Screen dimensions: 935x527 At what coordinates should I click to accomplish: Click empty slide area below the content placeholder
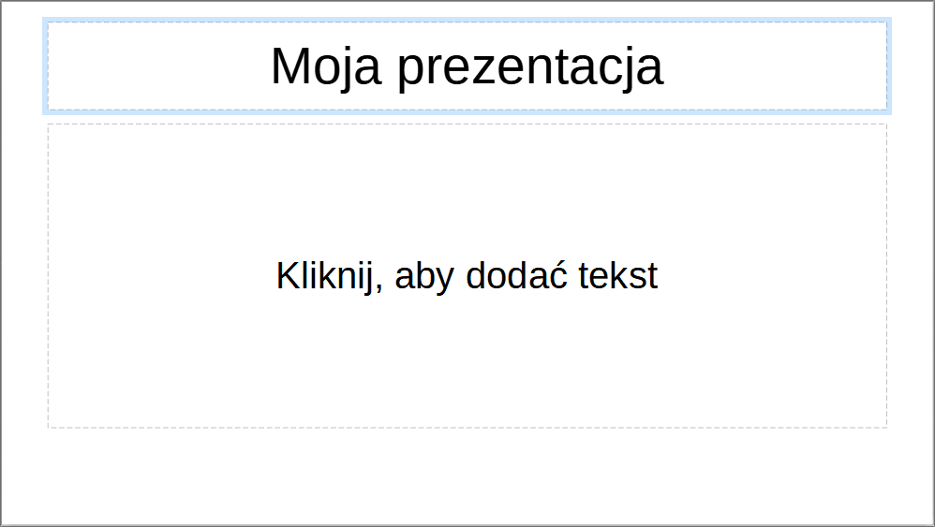pyautogui.click(x=467, y=476)
